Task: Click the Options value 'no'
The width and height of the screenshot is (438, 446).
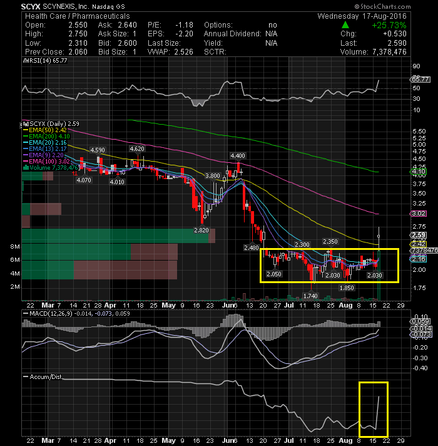Action: [273, 25]
